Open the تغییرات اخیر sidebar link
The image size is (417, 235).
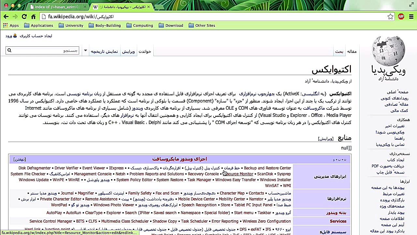(395, 126)
